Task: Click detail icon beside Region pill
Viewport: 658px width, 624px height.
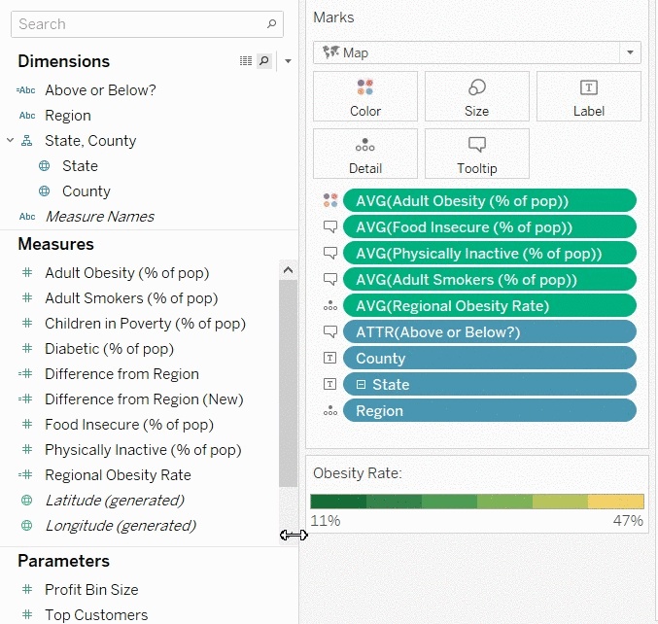Action: click(330, 410)
